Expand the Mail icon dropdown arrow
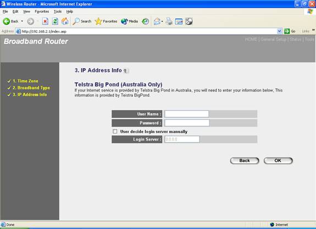This screenshot has height=229, width=316. click(x=162, y=21)
